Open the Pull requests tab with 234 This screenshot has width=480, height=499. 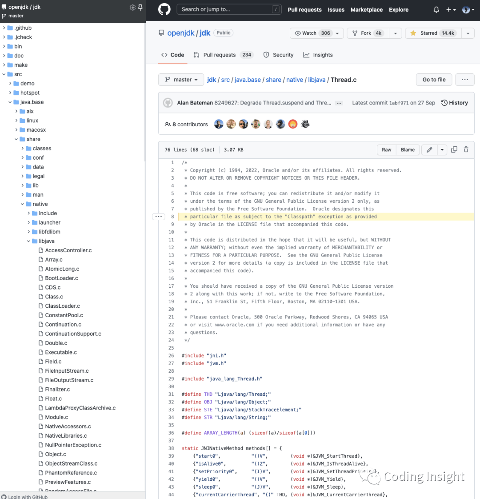(x=223, y=55)
